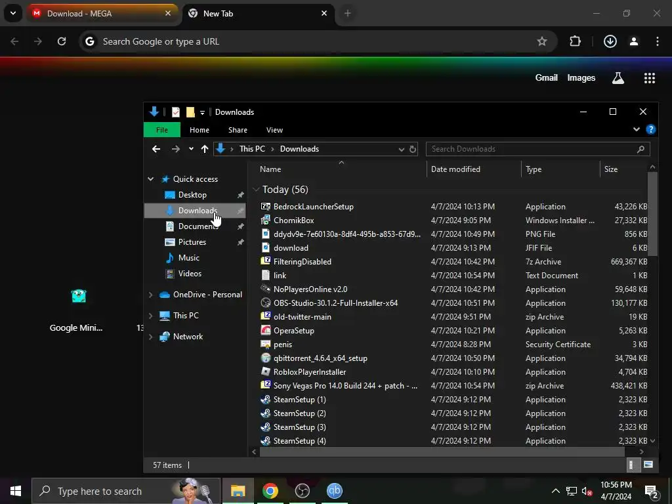Open Gmail link
The width and height of the screenshot is (672, 504).
pyautogui.click(x=547, y=77)
